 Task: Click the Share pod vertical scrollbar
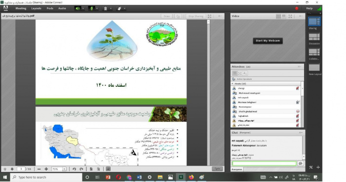point(208,92)
